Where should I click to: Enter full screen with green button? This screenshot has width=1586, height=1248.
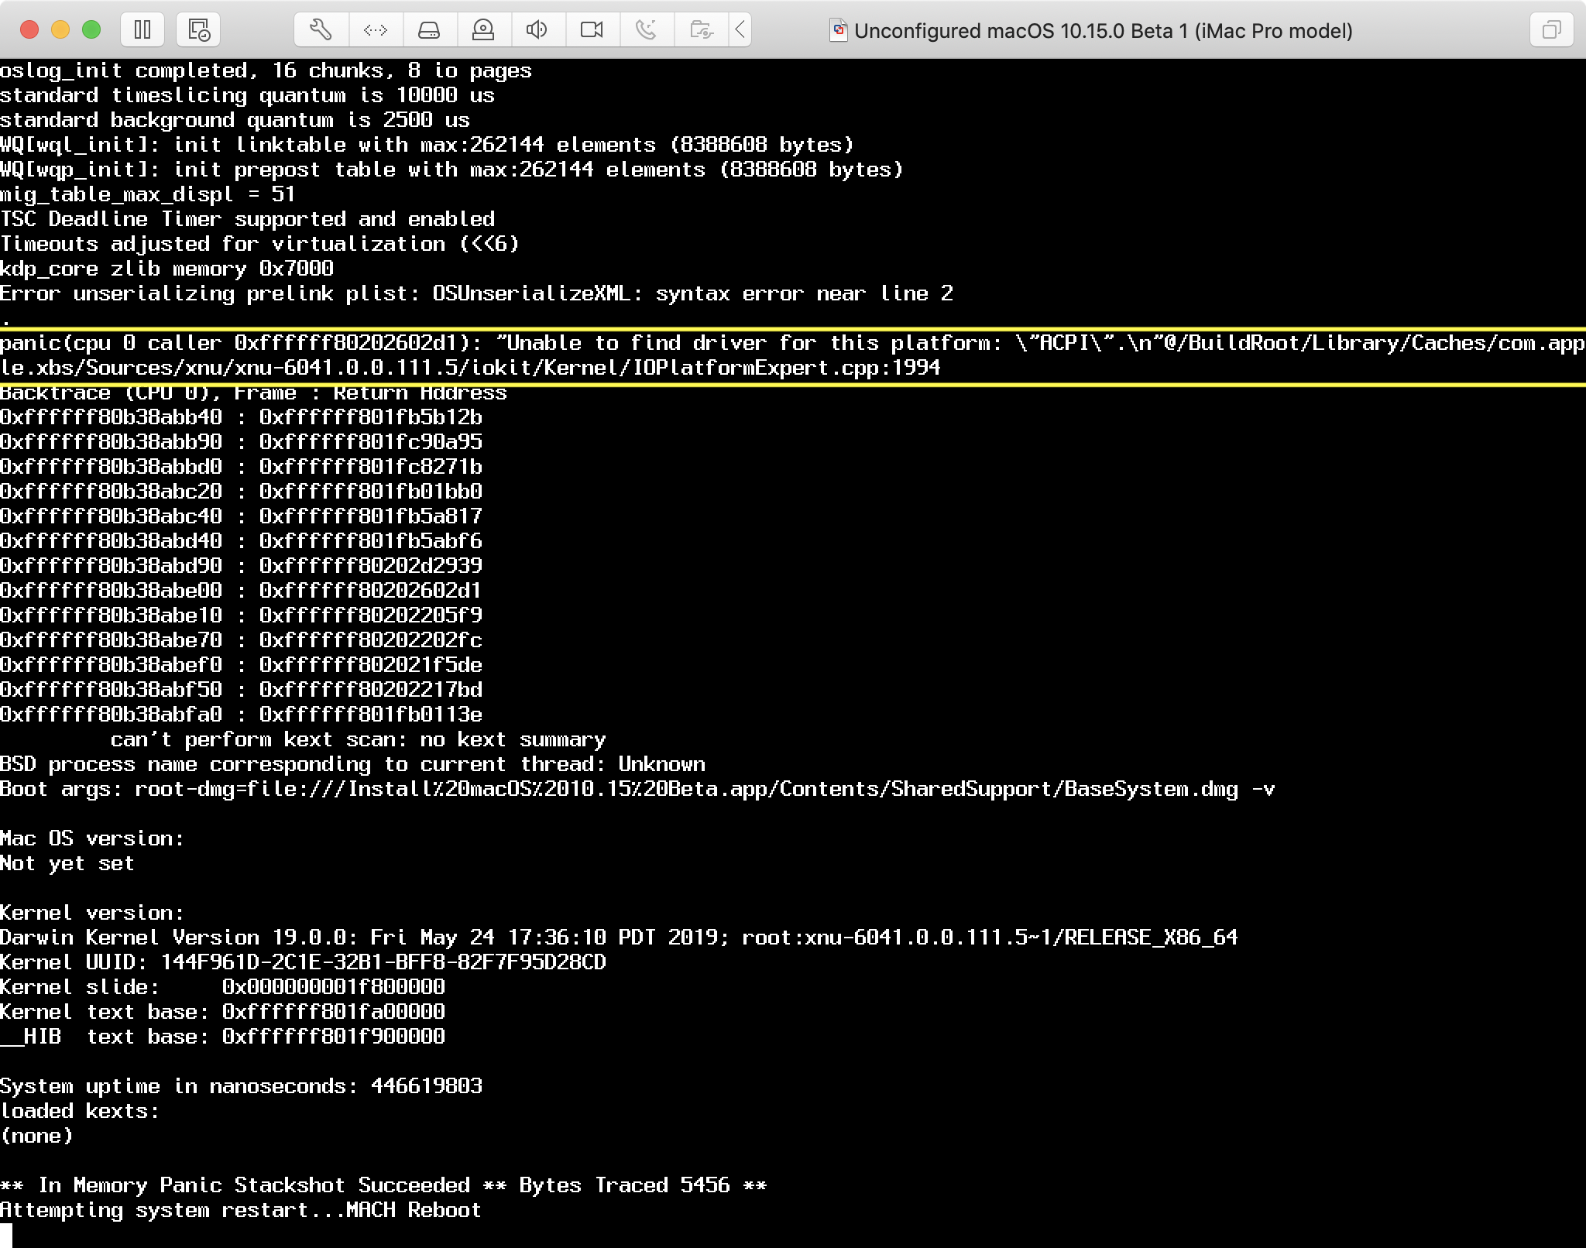[91, 30]
